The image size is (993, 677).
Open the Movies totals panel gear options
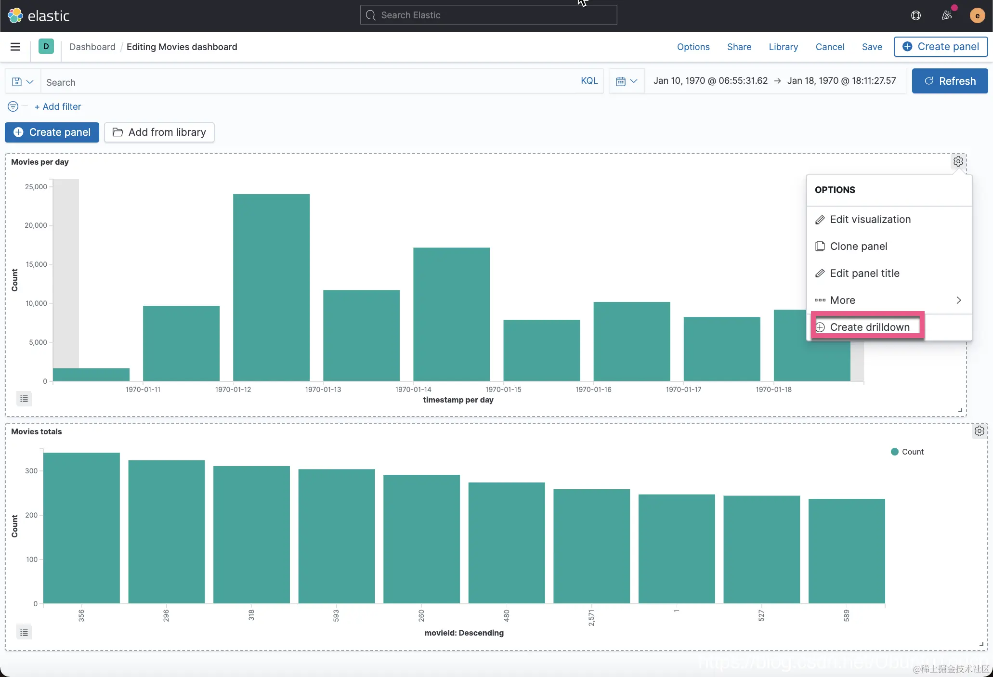click(979, 431)
